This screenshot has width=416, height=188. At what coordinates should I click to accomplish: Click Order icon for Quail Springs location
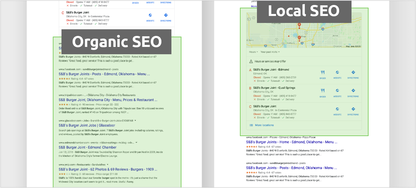(322, 91)
